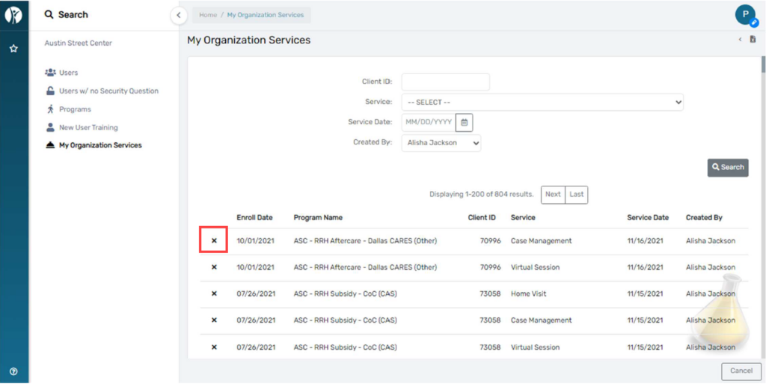The height and width of the screenshot is (384, 766).
Task: Click the export document icon near title
Action: 753,39
